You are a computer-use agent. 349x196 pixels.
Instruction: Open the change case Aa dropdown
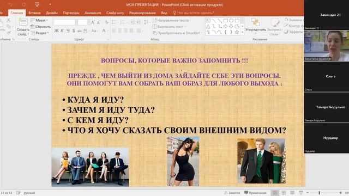click(94, 30)
